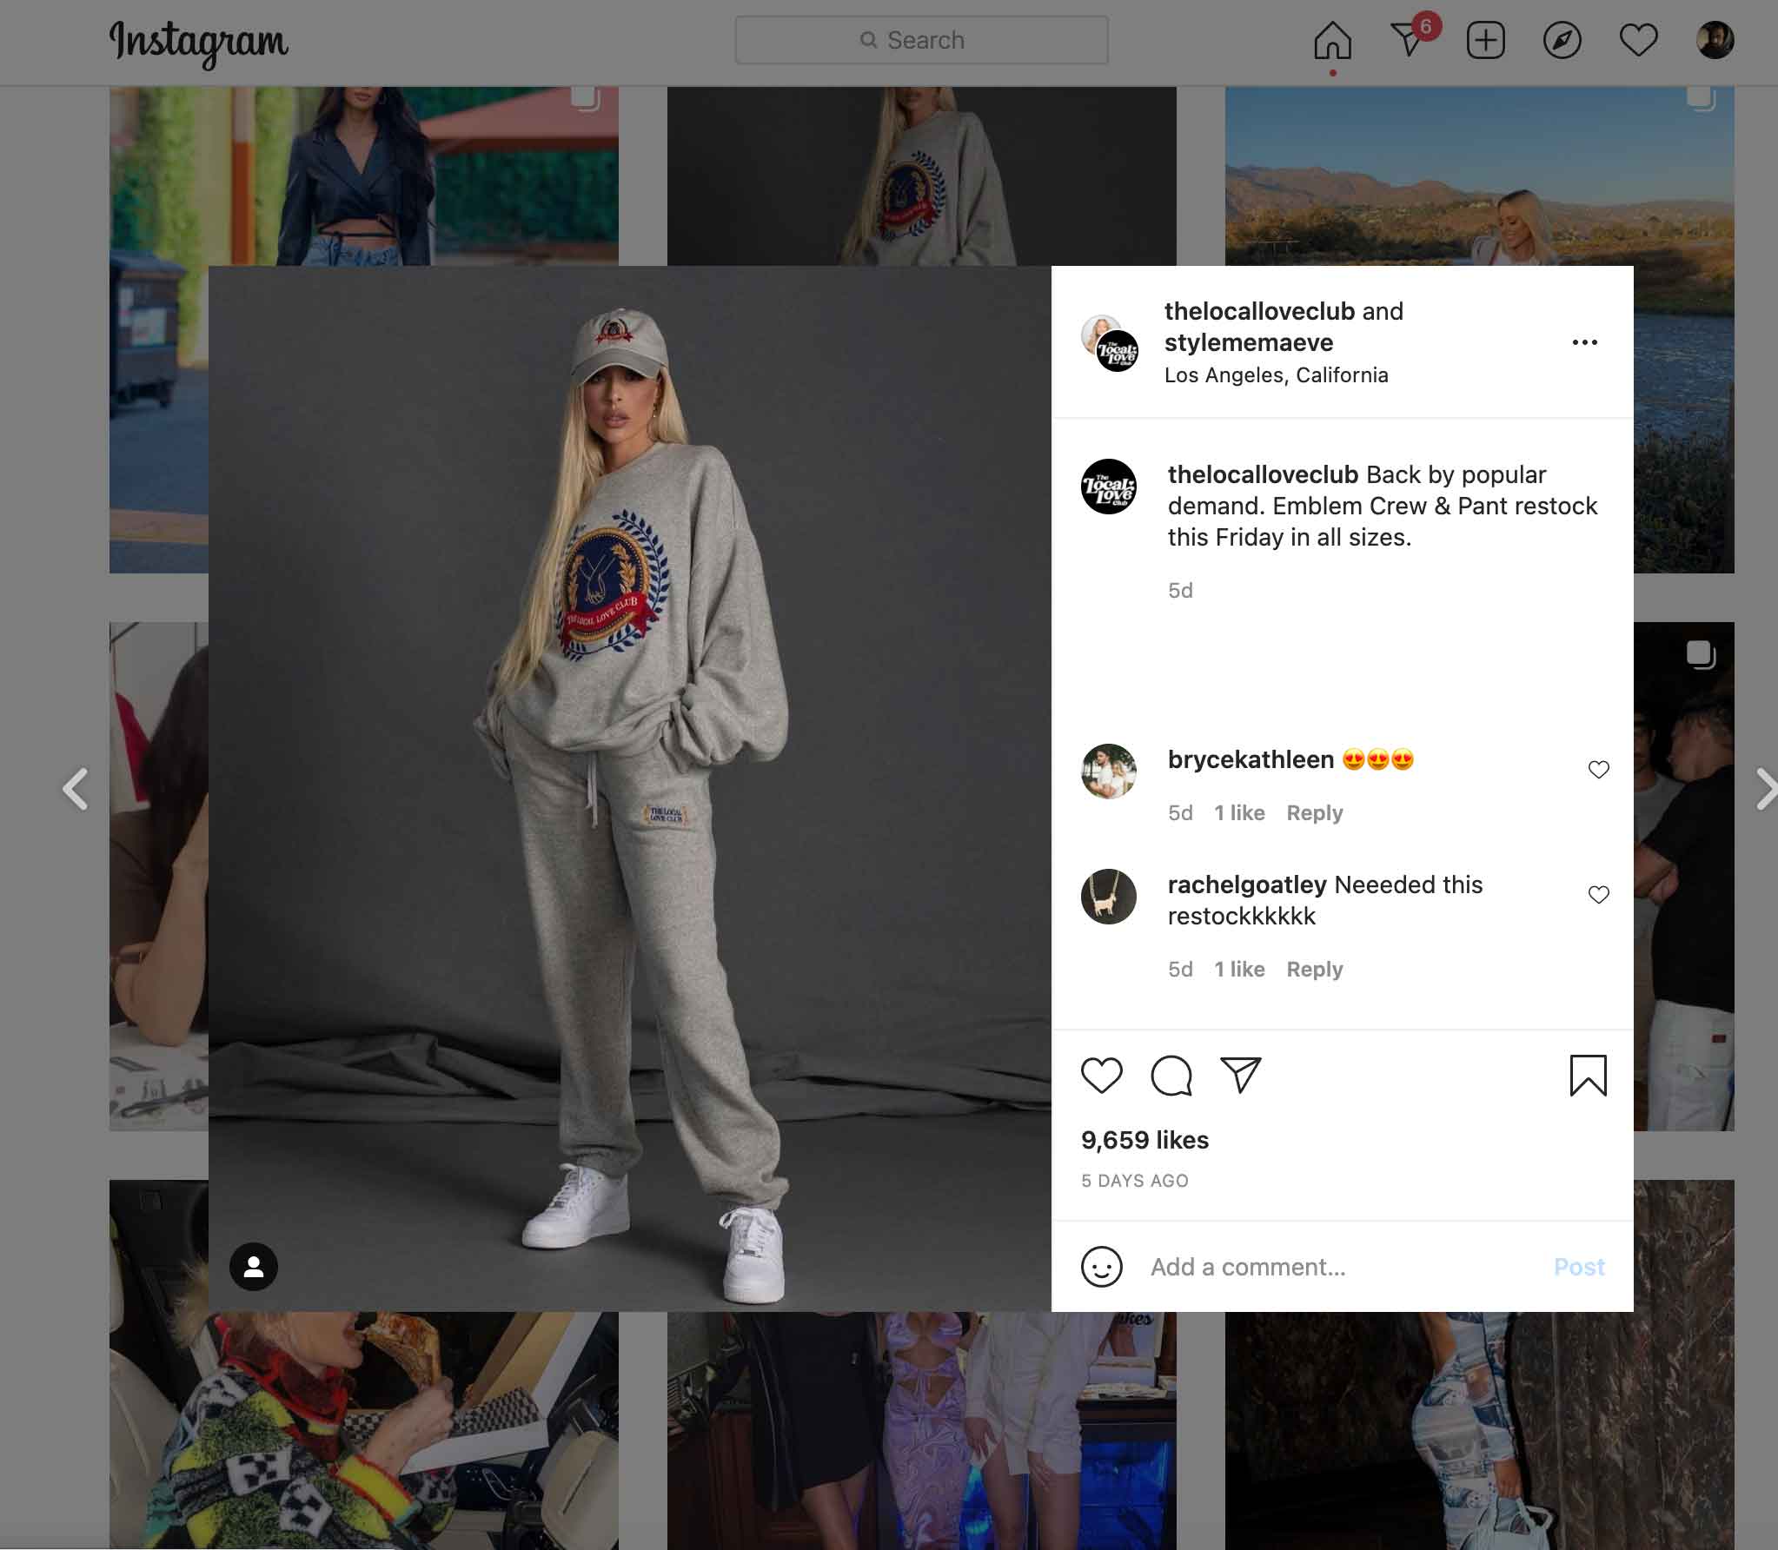The image size is (1778, 1550).
Task: Reply to brycekathleen's comment
Action: point(1314,813)
